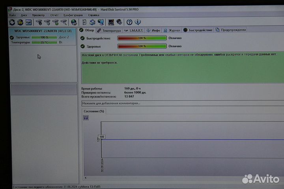Open the Инфо tab
The width and height of the screenshot is (284, 189).
[x=153, y=30]
